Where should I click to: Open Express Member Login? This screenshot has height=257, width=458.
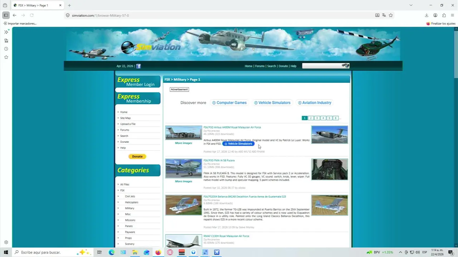point(138,82)
